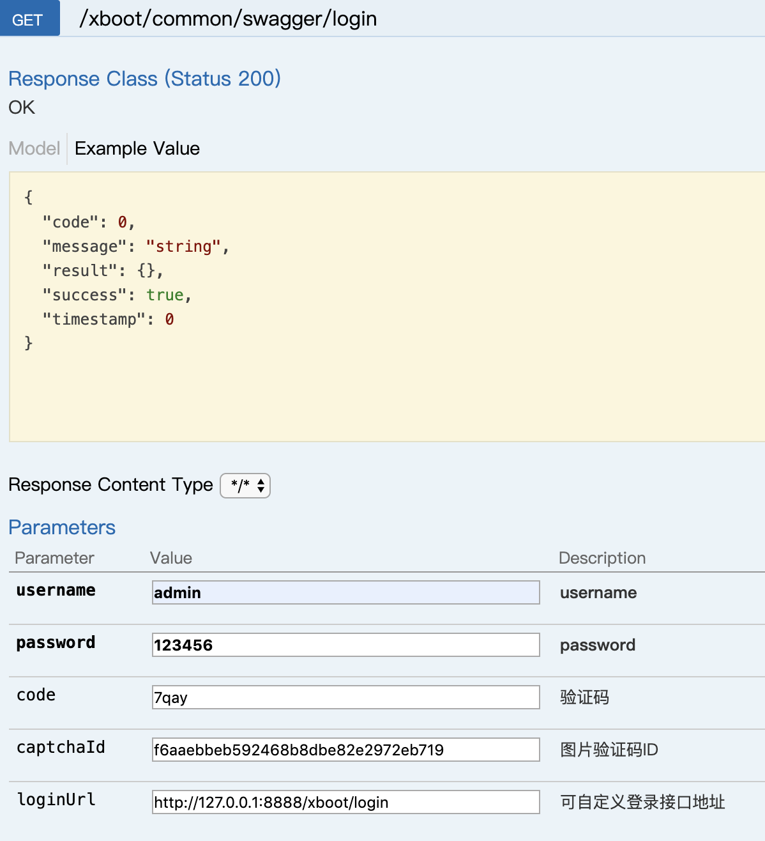Collapse the /xboot/common/swagger/login endpoint path

[x=228, y=19]
